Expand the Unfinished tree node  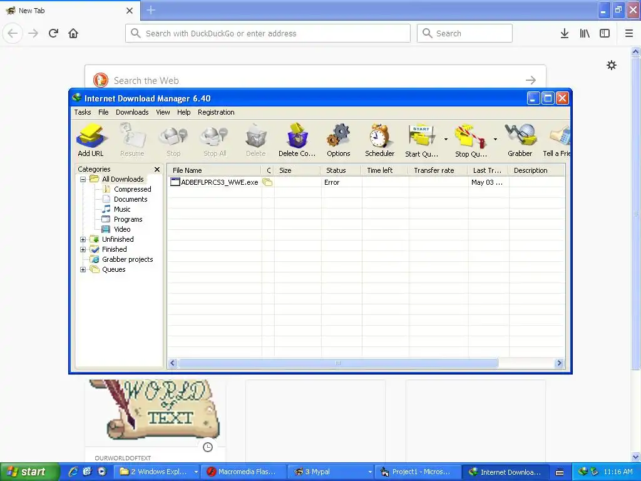[83, 240]
